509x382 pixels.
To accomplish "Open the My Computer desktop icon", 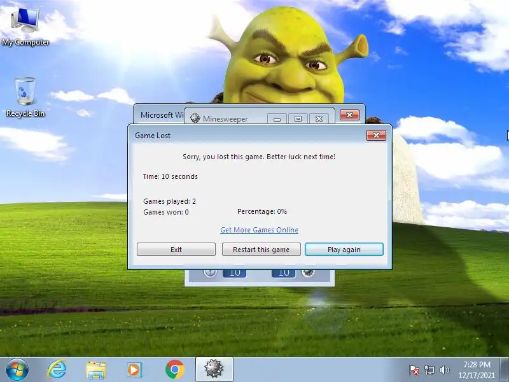I will (25, 27).
